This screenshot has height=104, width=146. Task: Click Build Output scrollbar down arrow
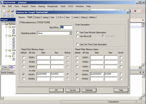click(143, 95)
